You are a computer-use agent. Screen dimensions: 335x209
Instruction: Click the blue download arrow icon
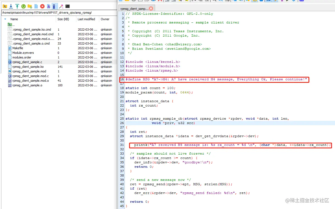pos(11,6)
